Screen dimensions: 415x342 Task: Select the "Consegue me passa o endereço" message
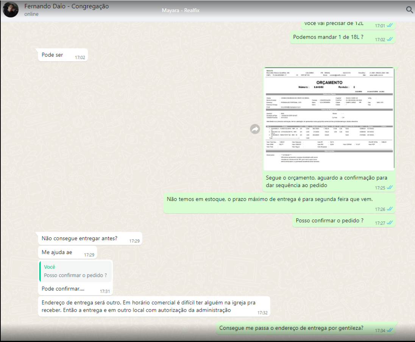291,328
